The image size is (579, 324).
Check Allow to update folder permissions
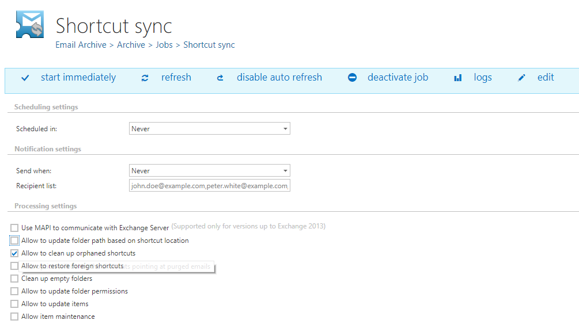(14, 291)
